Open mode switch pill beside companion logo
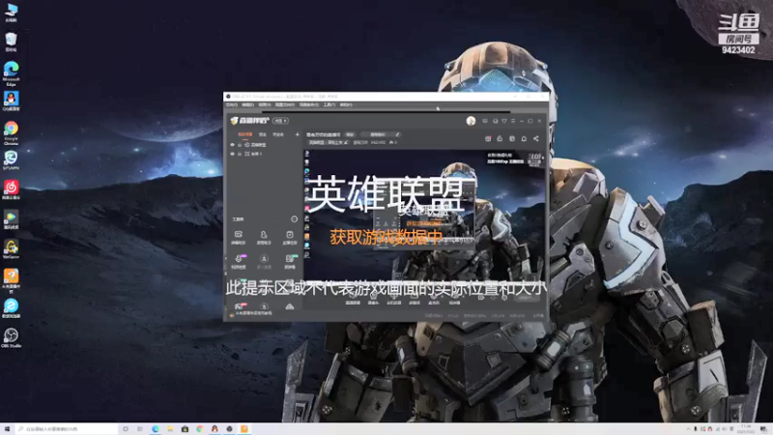 pyautogui.click(x=281, y=121)
